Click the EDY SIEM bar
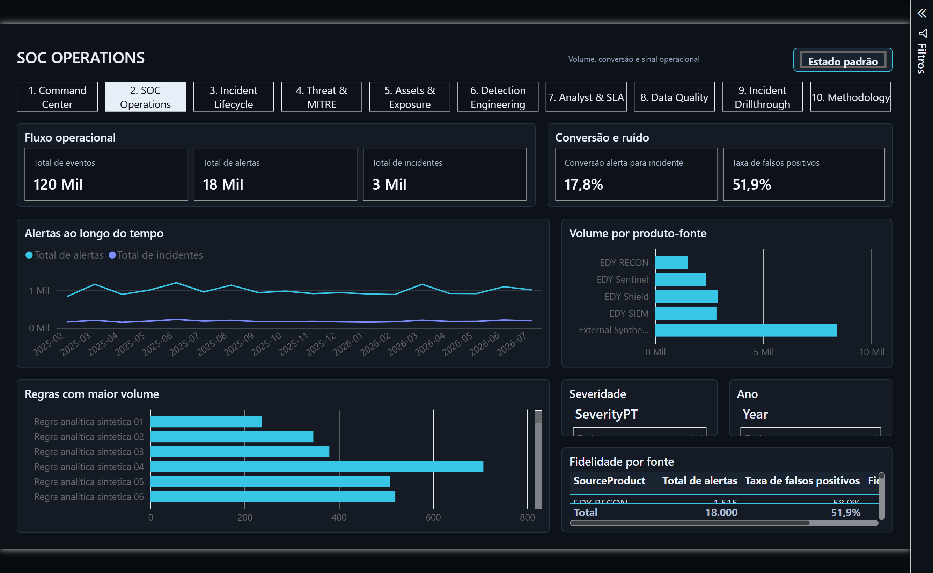Viewport: 933px width, 573px height. (686, 313)
